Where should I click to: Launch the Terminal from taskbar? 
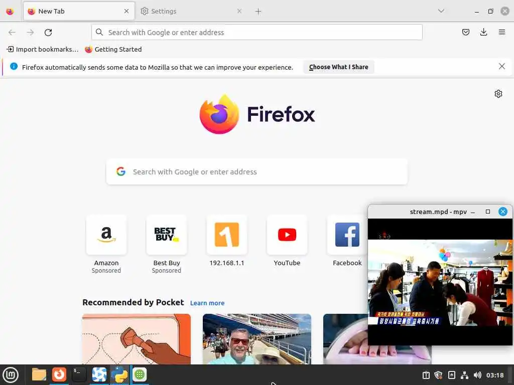tap(79, 374)
